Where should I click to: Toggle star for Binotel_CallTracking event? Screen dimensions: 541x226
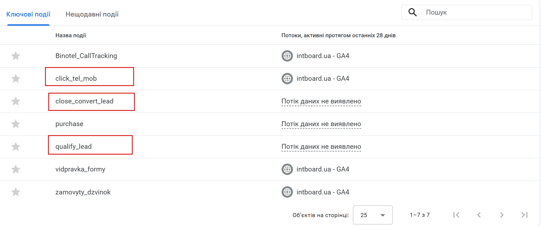coord(16,56)
